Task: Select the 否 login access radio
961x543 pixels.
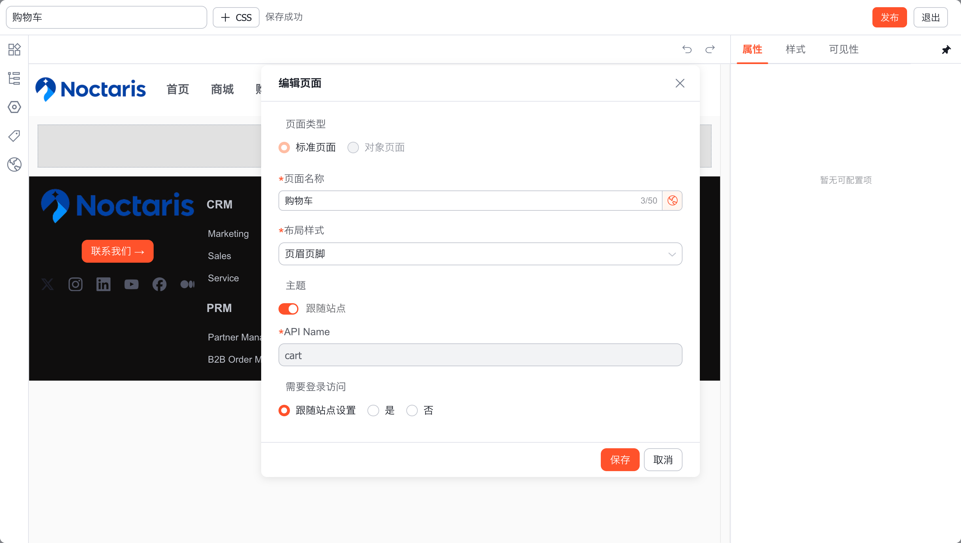Action: [412, 411]
